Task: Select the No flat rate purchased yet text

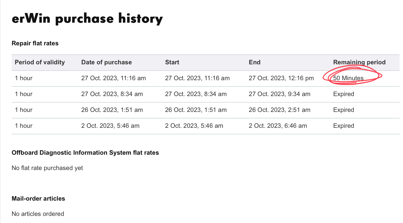Action: click(47, 168)
